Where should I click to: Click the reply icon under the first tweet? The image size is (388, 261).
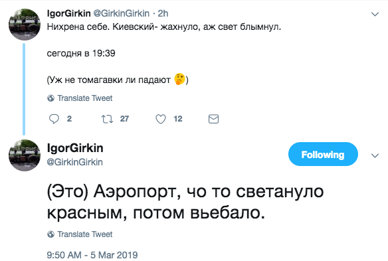(x=54, y=119)
